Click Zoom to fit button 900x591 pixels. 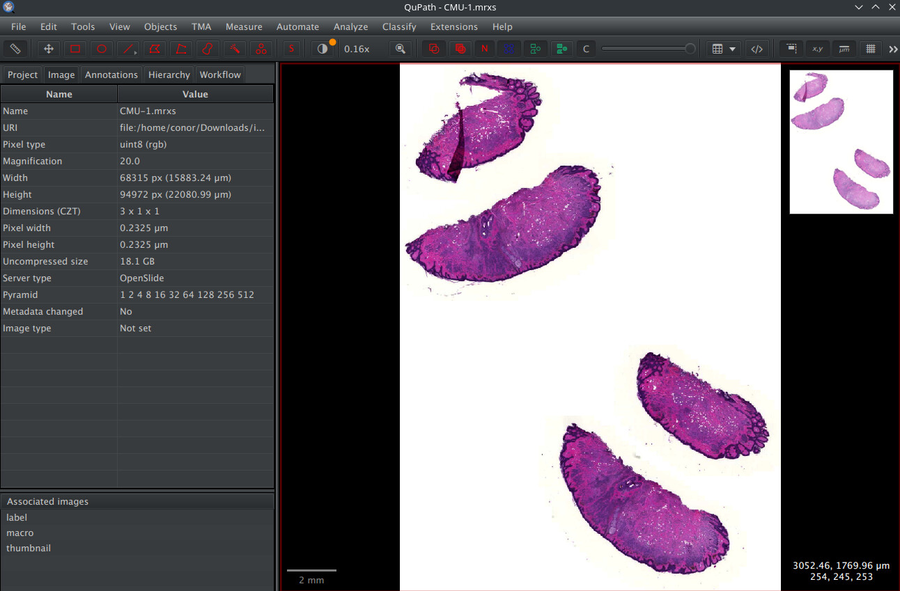[x=401, y=48]
